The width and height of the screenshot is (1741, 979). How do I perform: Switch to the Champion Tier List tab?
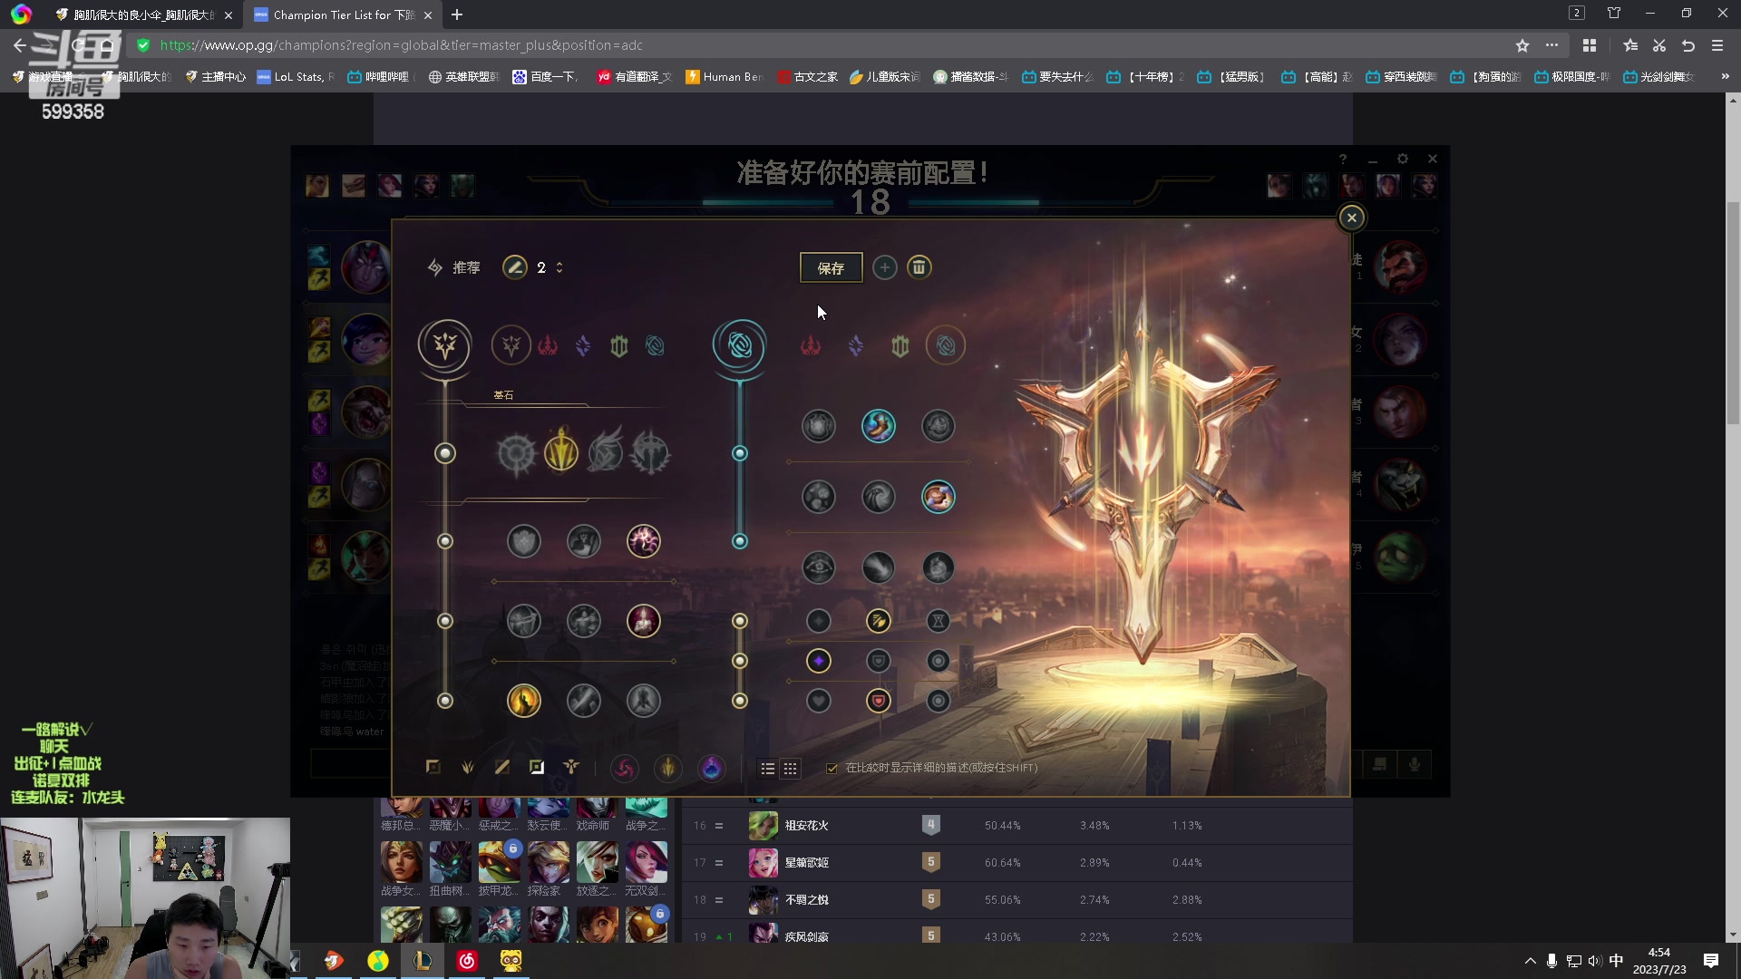[x=344, y=15]
